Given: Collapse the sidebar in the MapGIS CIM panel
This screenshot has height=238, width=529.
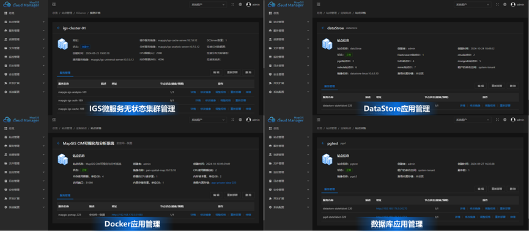Looking at the screenshot, I should coord(54,120).
